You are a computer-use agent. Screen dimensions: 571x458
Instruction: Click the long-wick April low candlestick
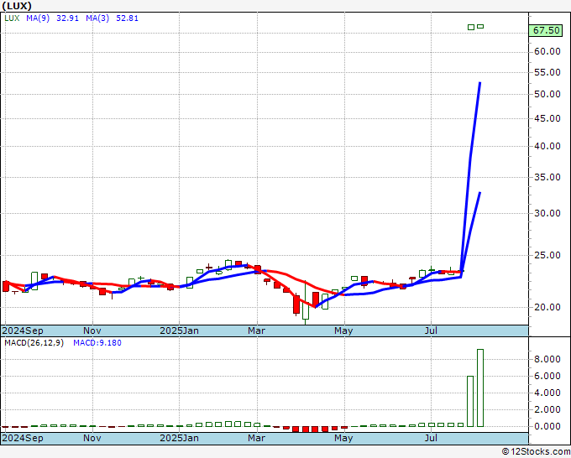[306, 303]
